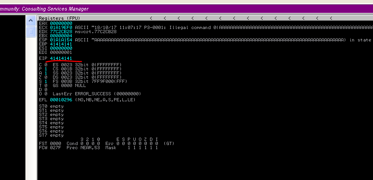
Task: Select FCW control word 027F
Action: tap(55, 148)
